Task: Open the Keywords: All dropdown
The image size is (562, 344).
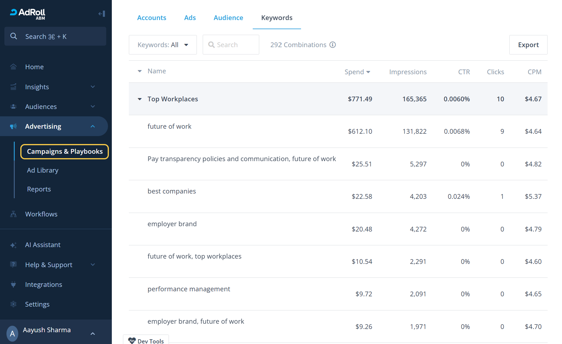Action: click(163, 45)
